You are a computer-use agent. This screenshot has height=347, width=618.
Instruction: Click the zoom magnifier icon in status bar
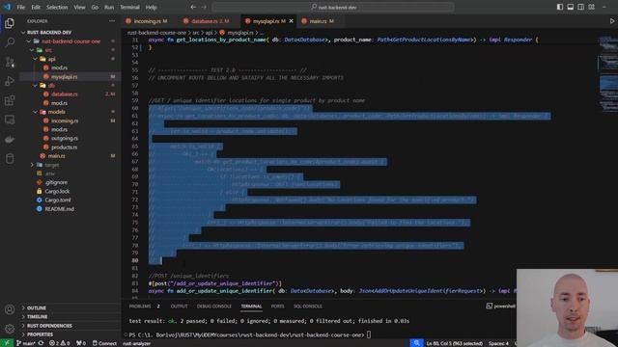click(416, 343)
